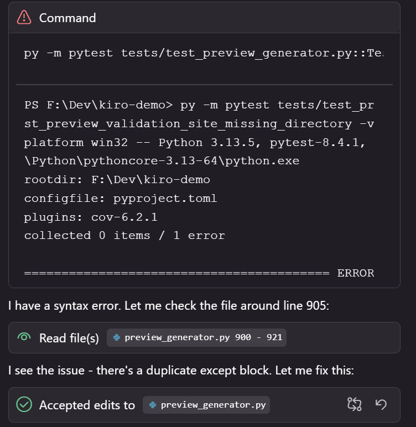Screen dimensions: 416x427
Task: Click the 'I have a syntax error' message
Action: pyautogui.click(x=169, y=305)
